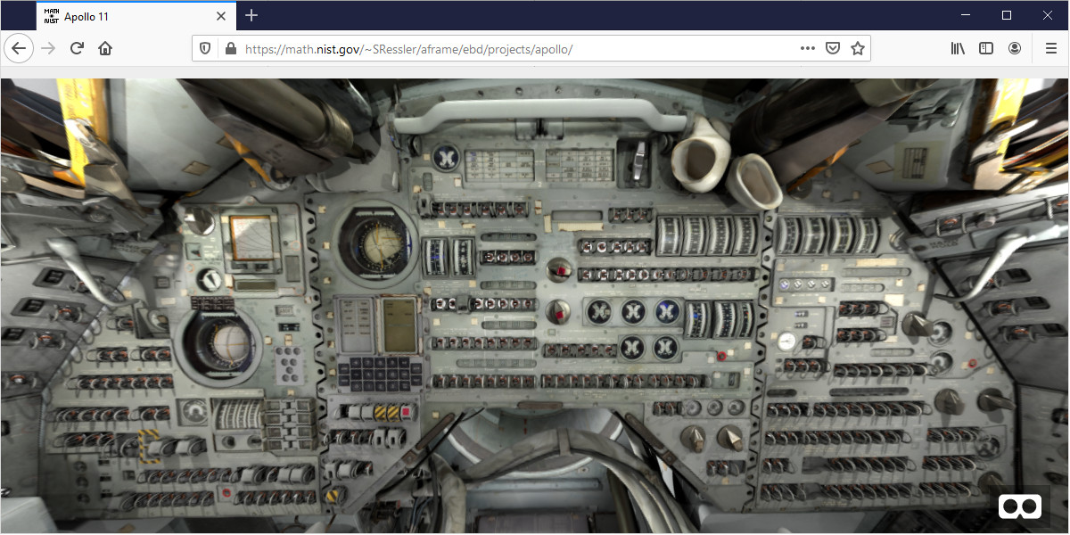This screenshot has width=1070, height=535.
Task: Enter VR mode with the goggles icon
Action: [x=1020, y=506]
